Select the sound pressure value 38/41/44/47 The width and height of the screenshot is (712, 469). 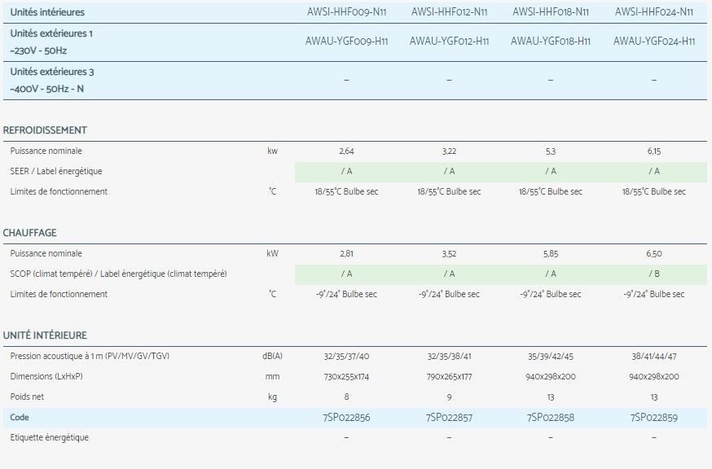click(x=653, y=356)
